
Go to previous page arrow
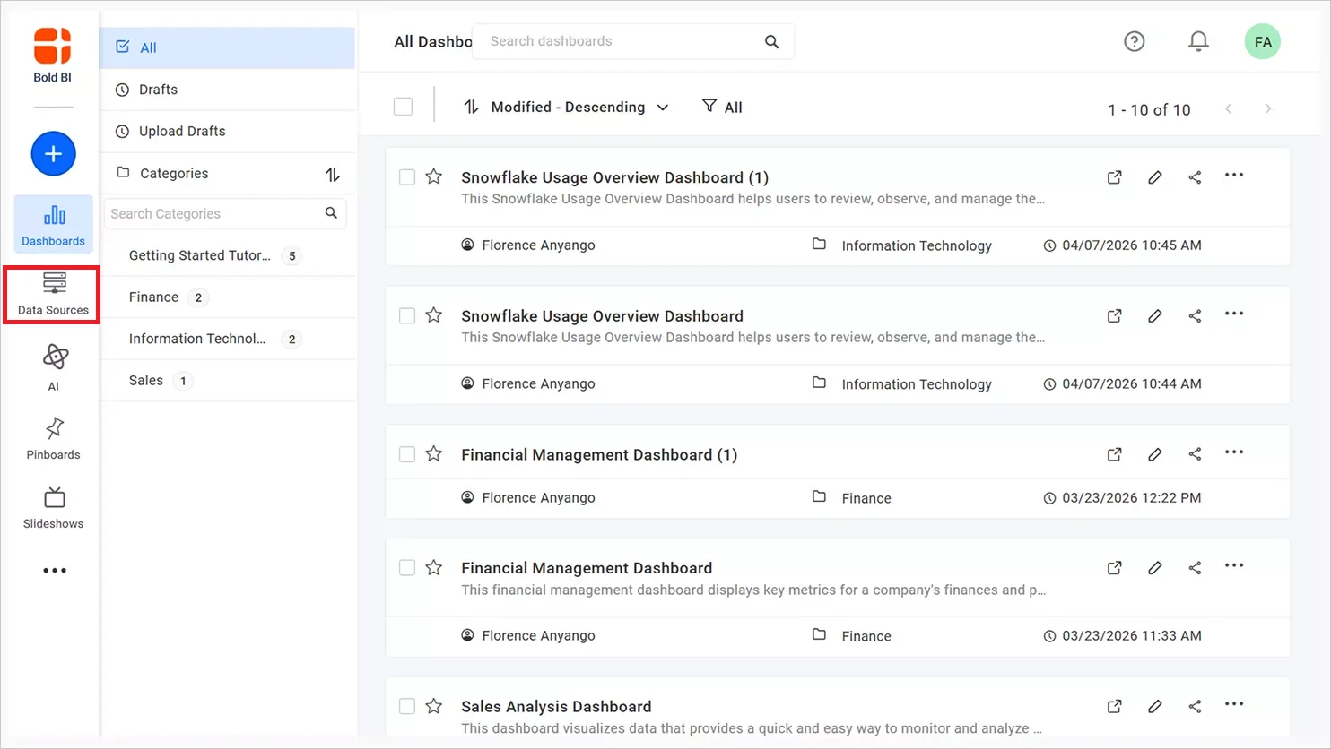[x=1228, y=108]
